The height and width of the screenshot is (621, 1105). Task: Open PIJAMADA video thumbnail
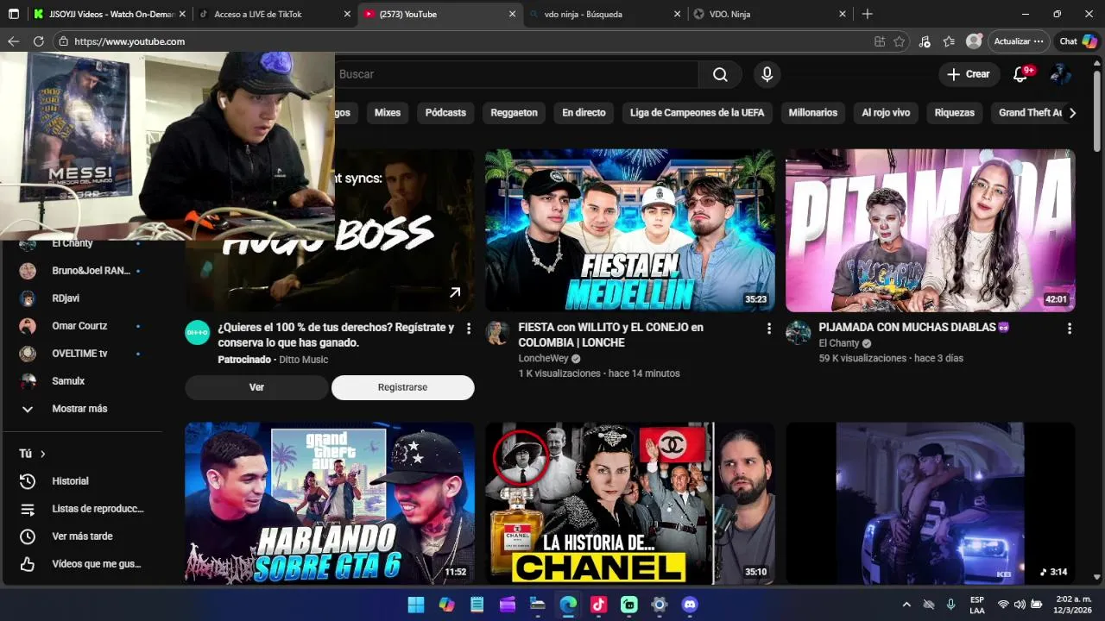coord(931,230)
